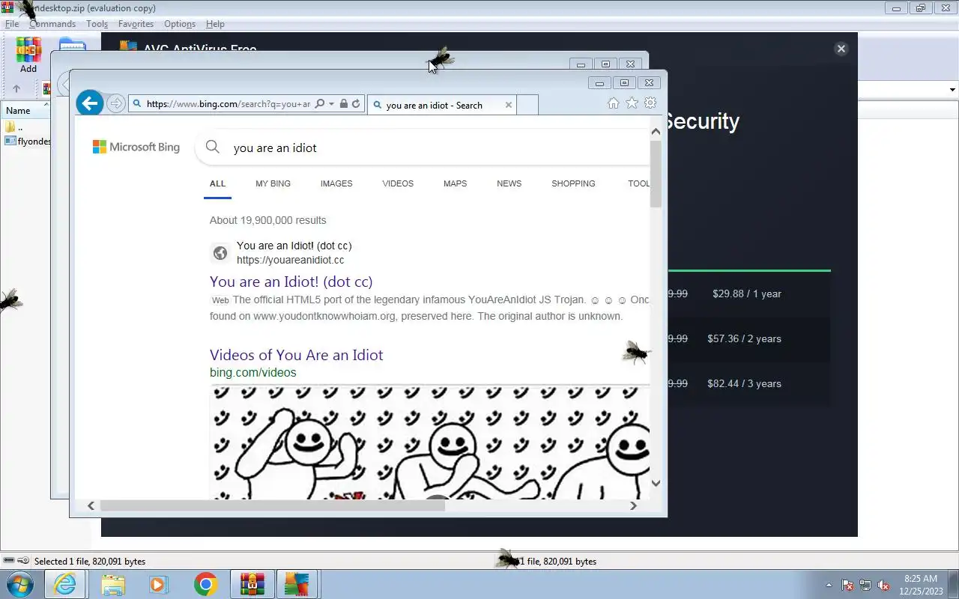Screen dimensions: 959x599
Task: Click the vertical scrollbar down arrow in Bing page
Action: point(656,483)
